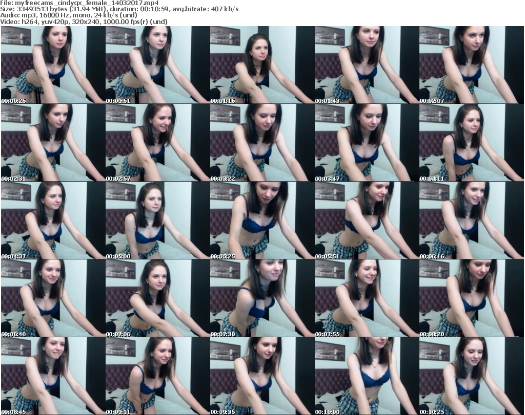Select the thumbnail timestamped 00:05:25

tap(262, 221)
